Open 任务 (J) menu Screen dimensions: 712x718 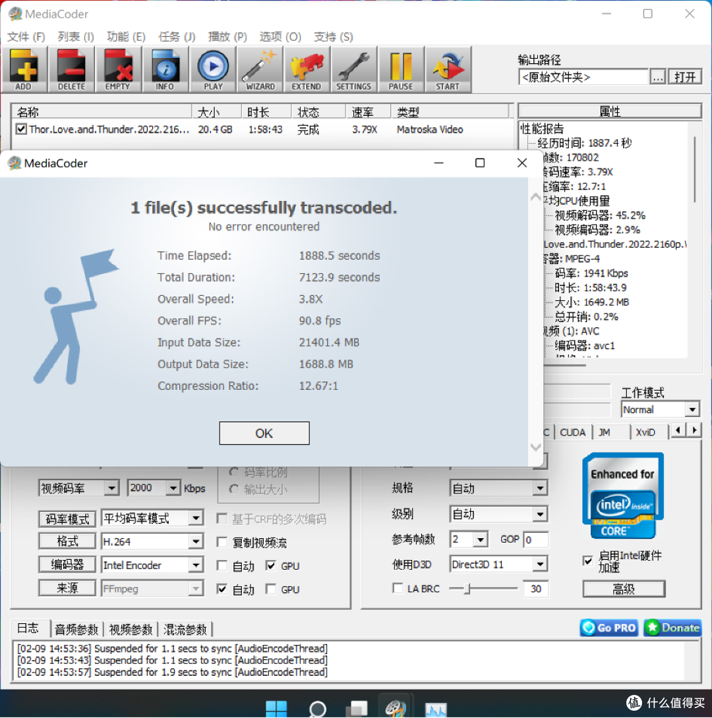[177, 37]
